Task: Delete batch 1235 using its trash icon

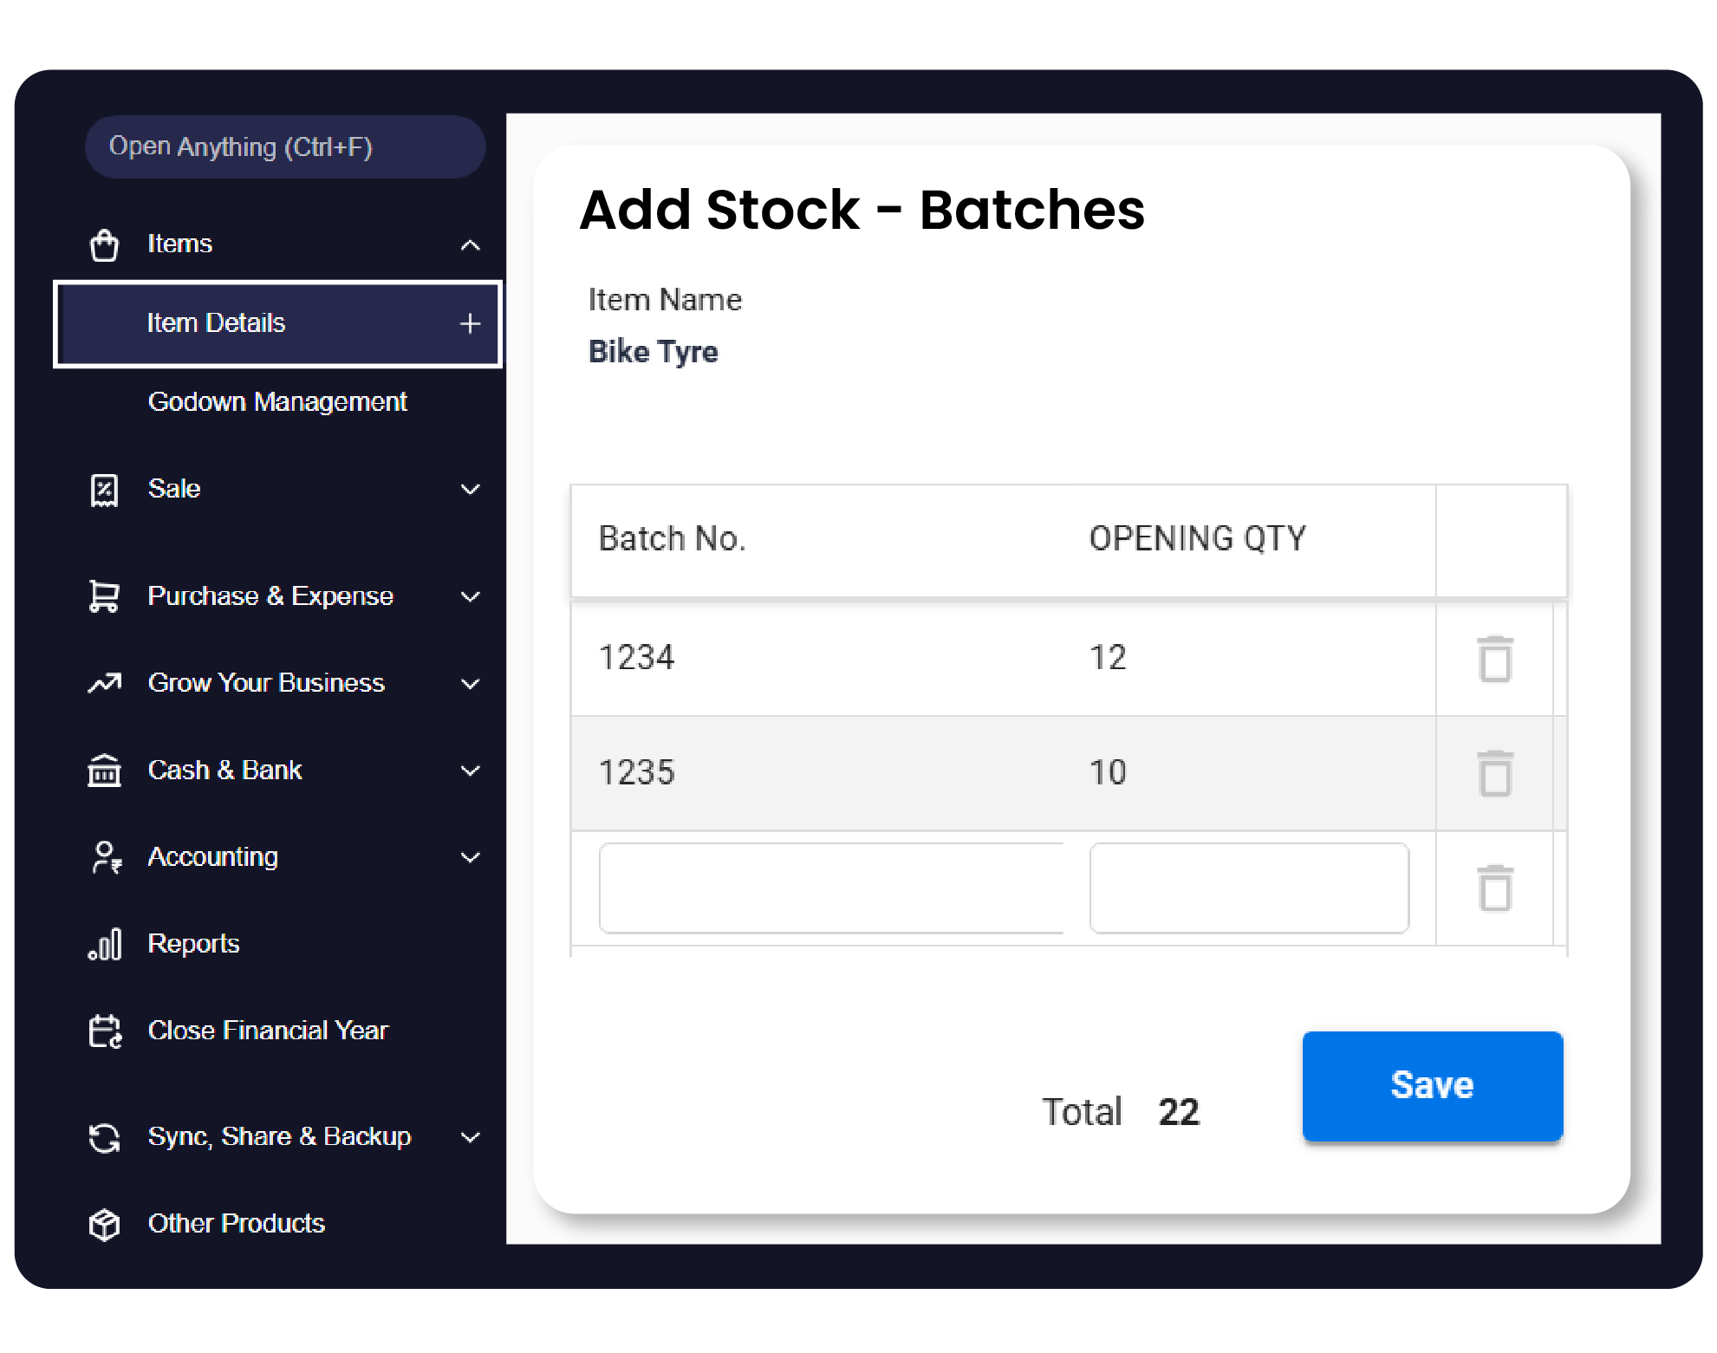Action: point(1494,774)
